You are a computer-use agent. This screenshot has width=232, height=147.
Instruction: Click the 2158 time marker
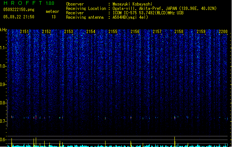(179, 31)
